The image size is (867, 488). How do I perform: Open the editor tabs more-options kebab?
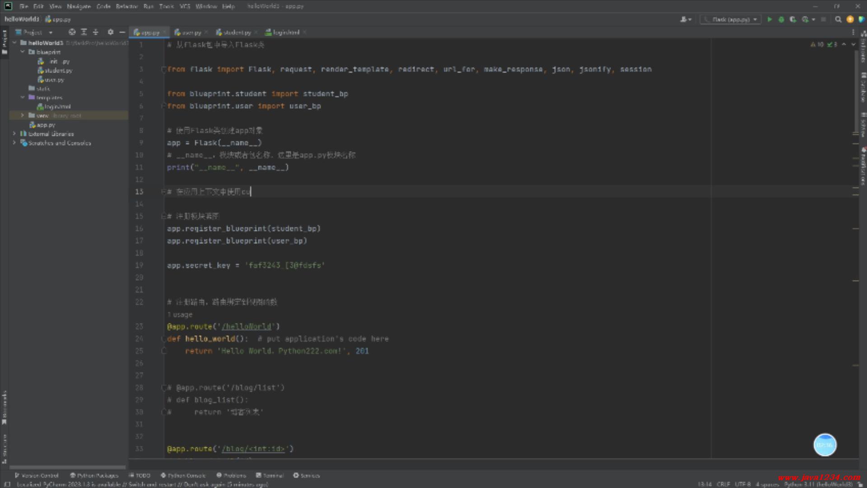pos(853,32)
